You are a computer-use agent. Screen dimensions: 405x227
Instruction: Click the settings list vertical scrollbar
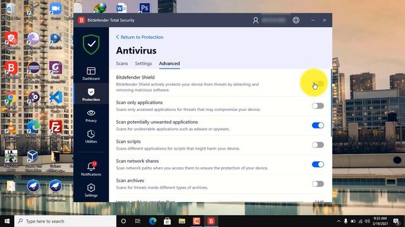click(x=332, y=103)
